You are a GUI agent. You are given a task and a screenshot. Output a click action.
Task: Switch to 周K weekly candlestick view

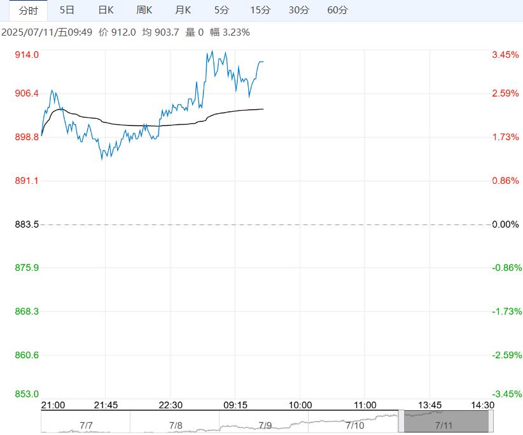[144, 10]
